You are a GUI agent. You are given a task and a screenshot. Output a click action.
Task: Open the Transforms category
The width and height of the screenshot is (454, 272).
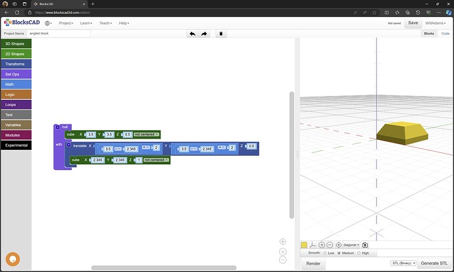pyautogui.click(x=16, y=64)
